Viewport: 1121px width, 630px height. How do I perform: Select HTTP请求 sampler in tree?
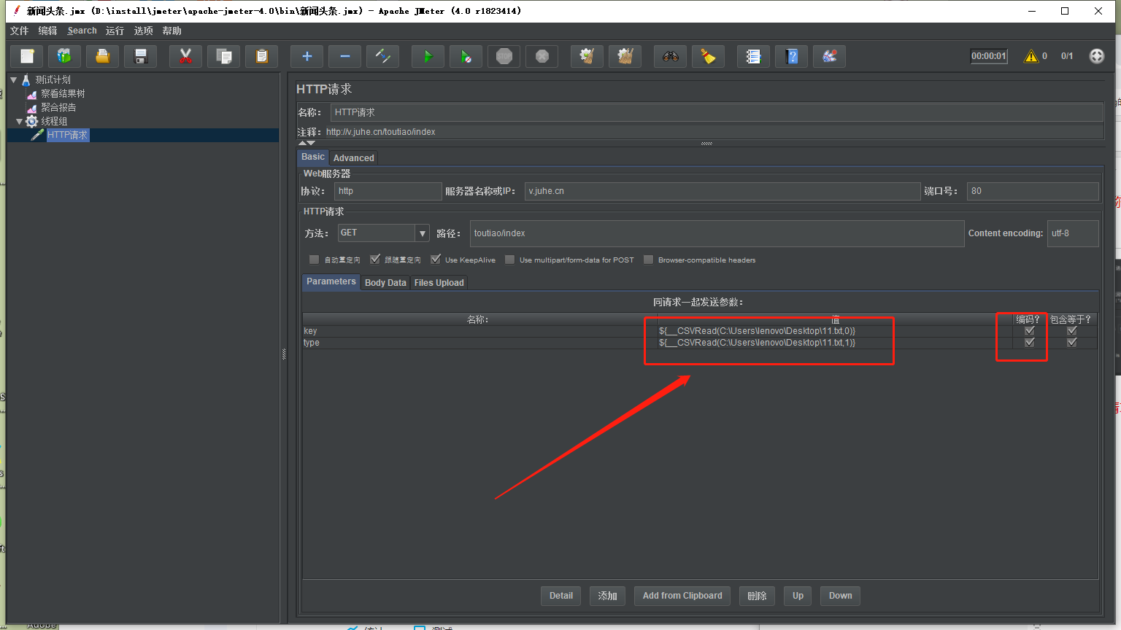68,135
